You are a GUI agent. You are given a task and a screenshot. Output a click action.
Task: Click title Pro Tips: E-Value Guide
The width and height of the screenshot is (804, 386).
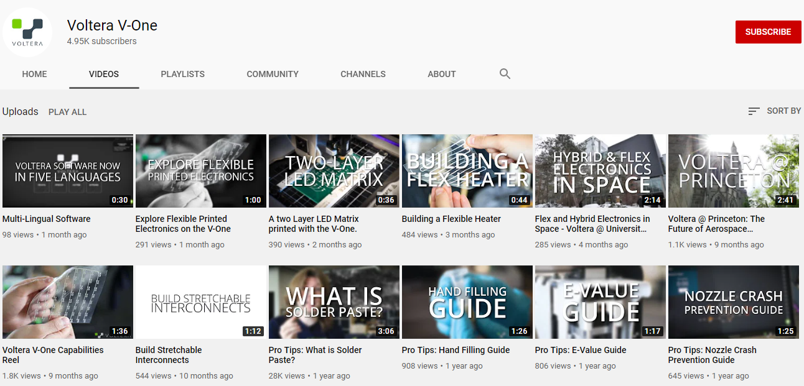click(x=581, y=350)
